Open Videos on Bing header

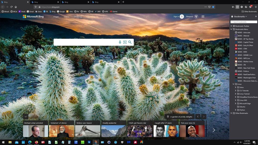pyautogui.click(x=66, y=17)
